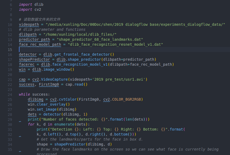
Task: Click 'shapePredictor' variable on line 17
Action: pyautogui.click(x=34, y=59)
